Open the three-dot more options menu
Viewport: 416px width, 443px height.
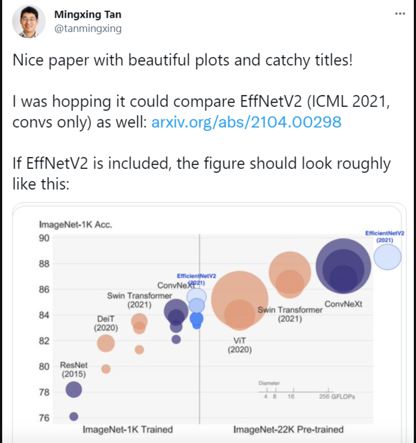pyautogui.click(x=400, y=14)
